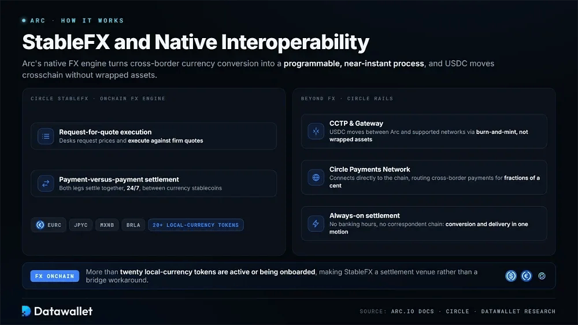Click the USDC dollar coin icon

pyautogui.click(x=511, y=276)
